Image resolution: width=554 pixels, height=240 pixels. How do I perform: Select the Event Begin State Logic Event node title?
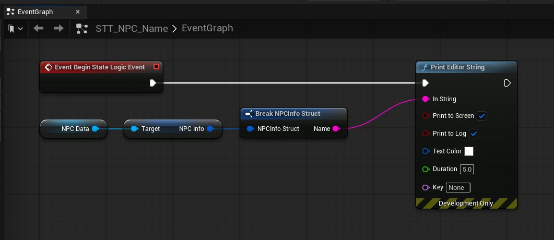coord(100,67)
